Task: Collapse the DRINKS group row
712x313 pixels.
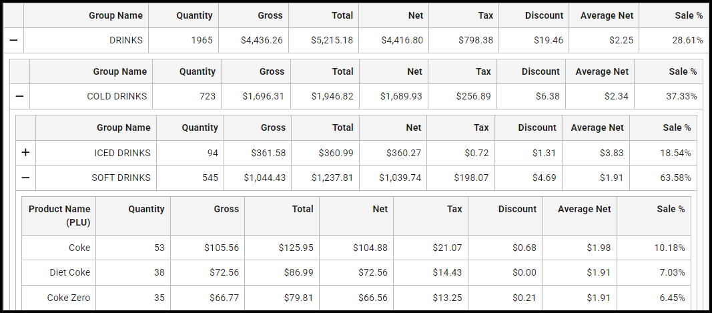Action: [x=13, y=40]
